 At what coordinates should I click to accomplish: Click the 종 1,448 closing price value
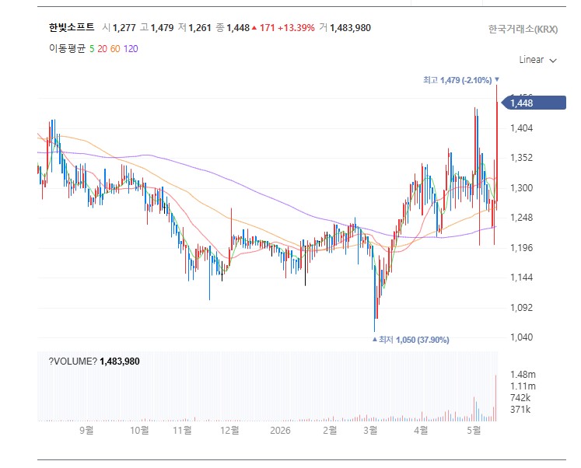point(233,28)
